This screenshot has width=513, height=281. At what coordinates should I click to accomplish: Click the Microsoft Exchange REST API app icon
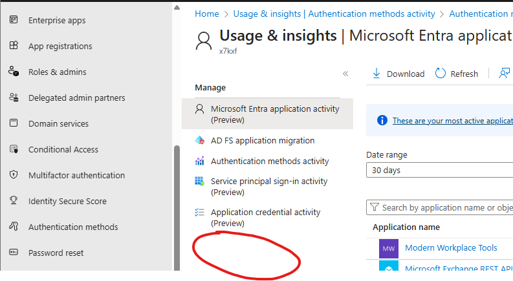(389, 265)
